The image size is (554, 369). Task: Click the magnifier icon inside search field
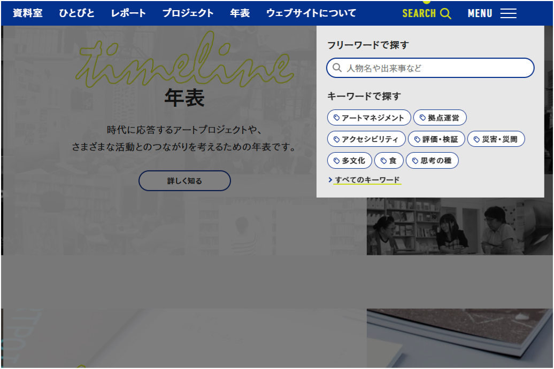(337, 68)
